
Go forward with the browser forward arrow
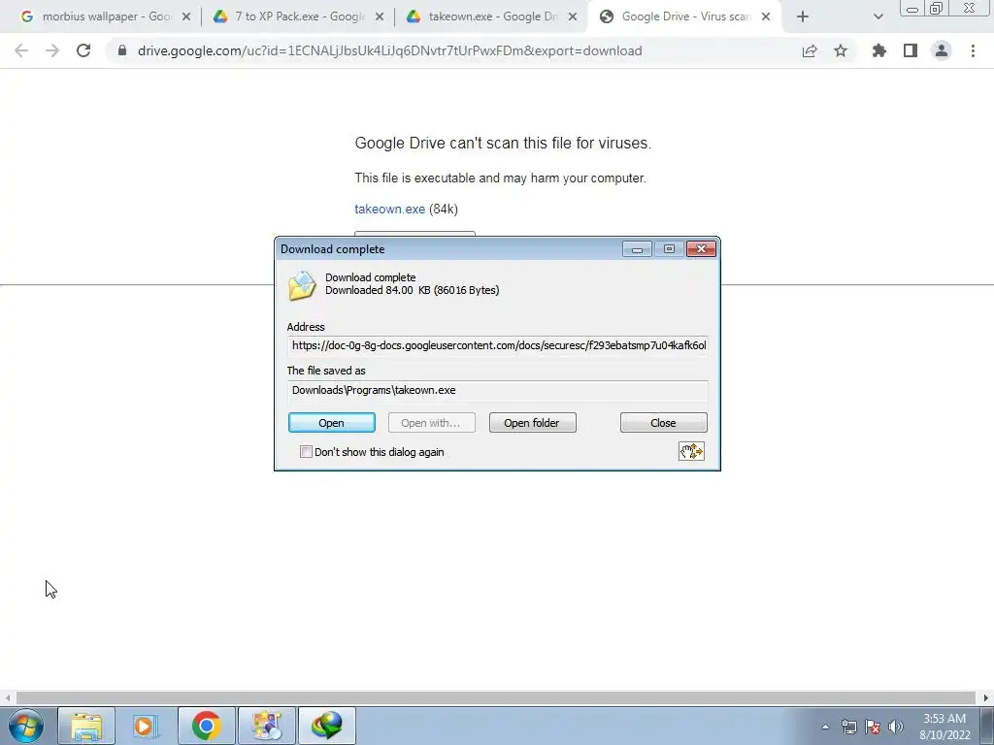click(52, 50)
